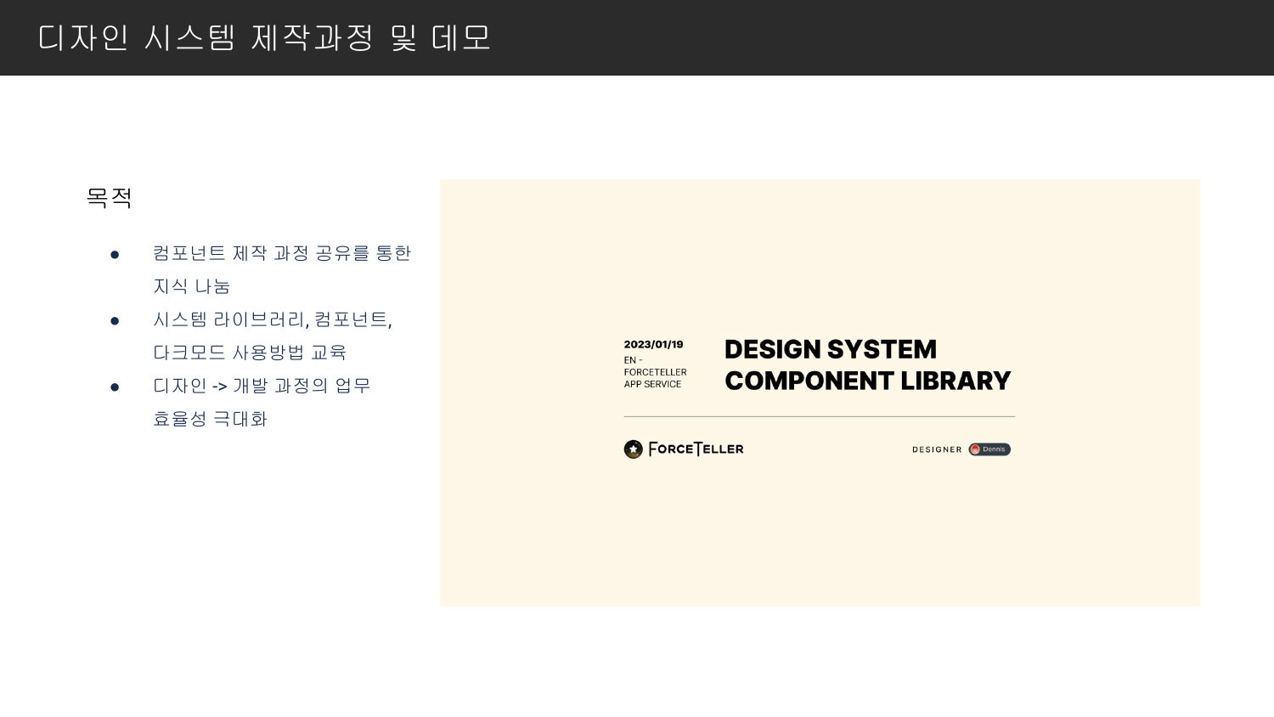Viewport: 1274px width, 717px height.
Task: Click the '목적' heading
Action: point(110,198)
